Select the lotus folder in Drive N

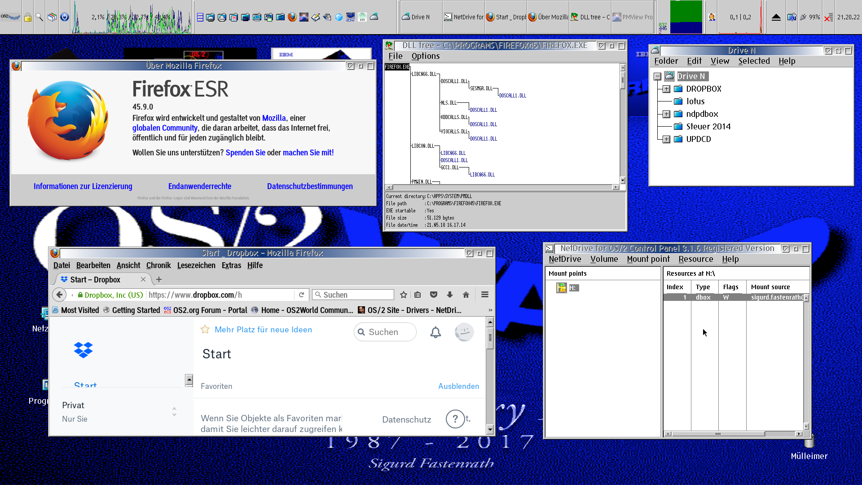[x=695, y=101]
